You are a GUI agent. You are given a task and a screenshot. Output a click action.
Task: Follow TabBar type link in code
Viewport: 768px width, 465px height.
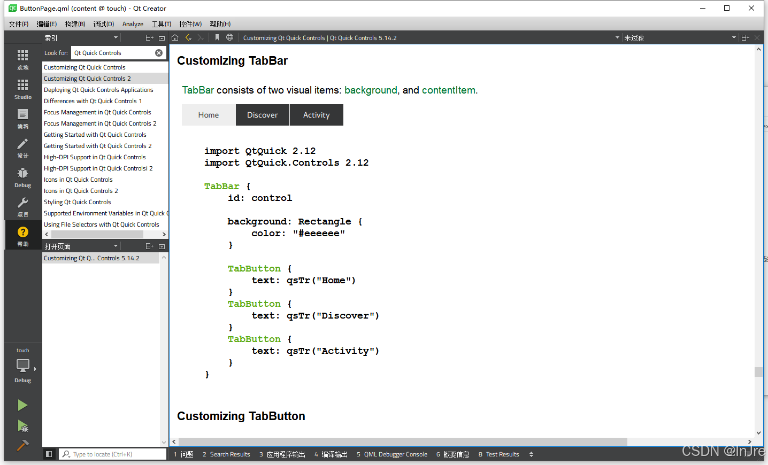tap(221, 186)
